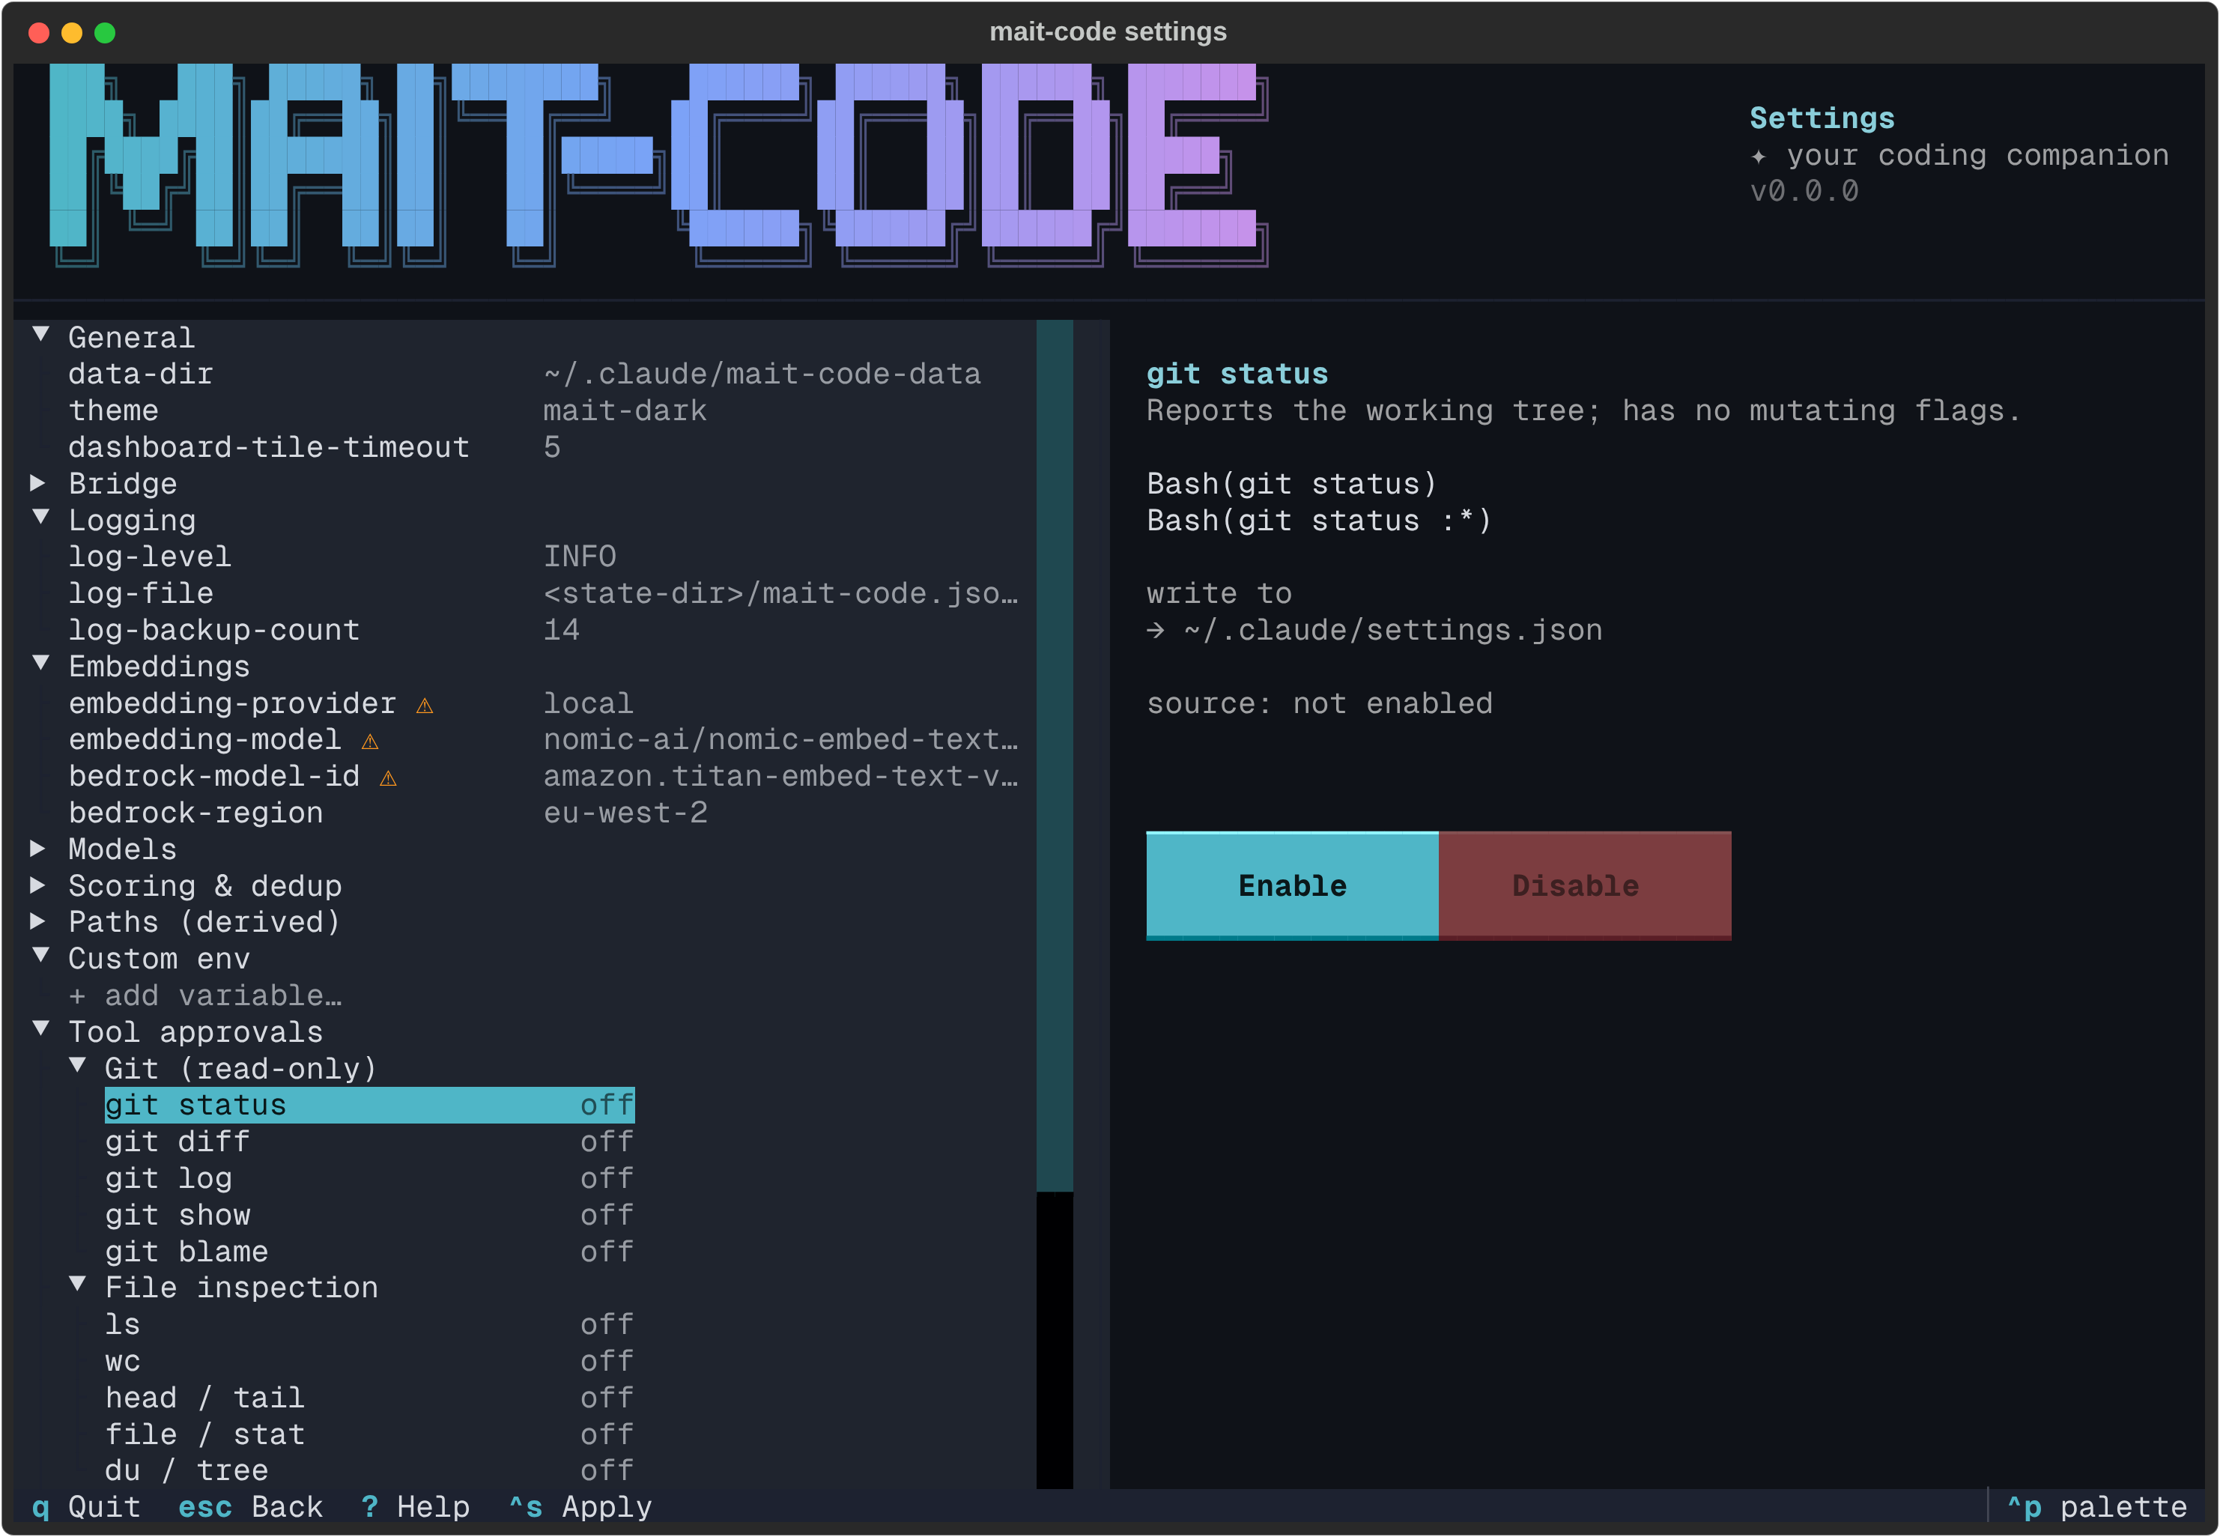Collapse the Git (read-only) group

click(77, 1066)
